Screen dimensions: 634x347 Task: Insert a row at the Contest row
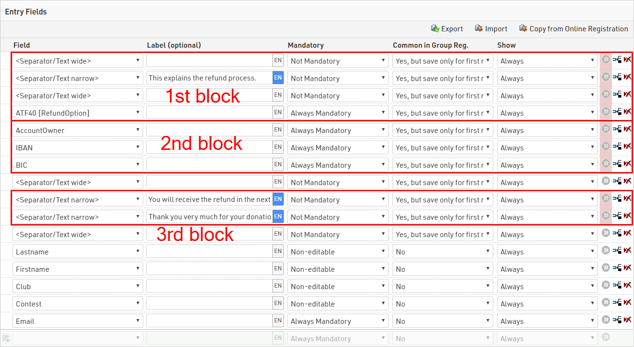click(x=617, y=303)
